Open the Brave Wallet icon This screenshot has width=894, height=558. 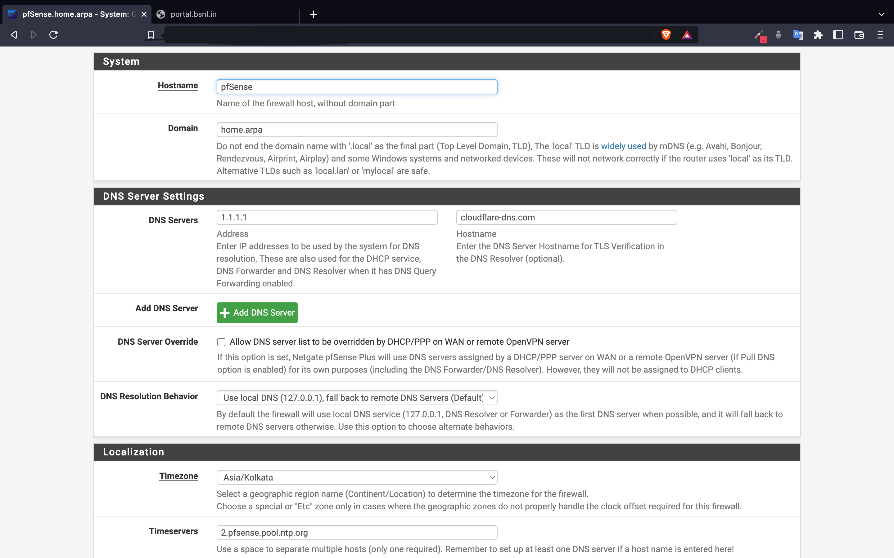coord(859,35)
